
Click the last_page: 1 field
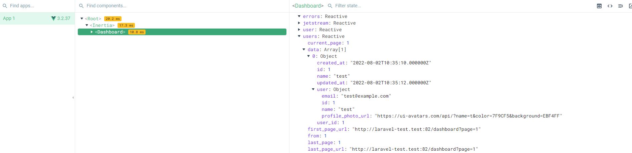click(x=324, y=142)
